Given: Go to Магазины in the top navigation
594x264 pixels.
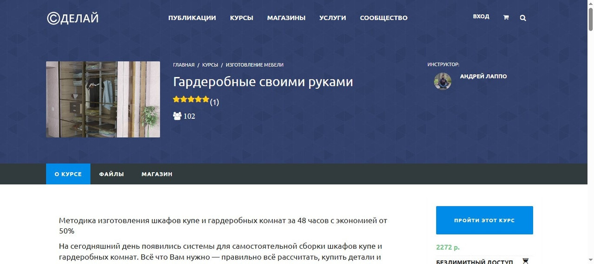Looking at the screenshot, I should (286, 18).
